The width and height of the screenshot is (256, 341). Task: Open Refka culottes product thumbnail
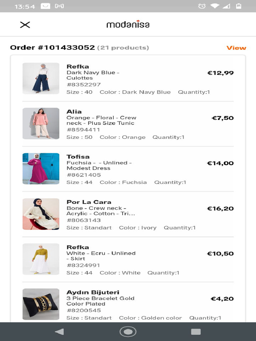[41, 78]
